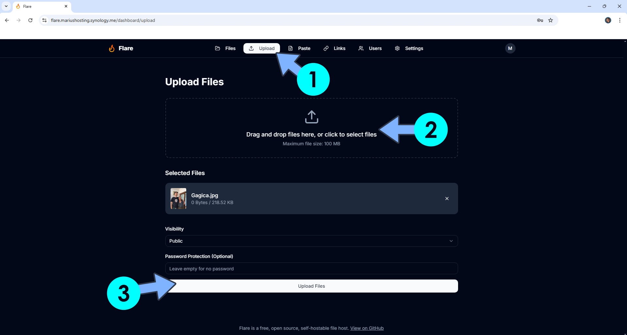Image resolution: width=627 pixels, height=335 pixels.
Task: Click the Upload Files button
Action: (311, 286)
